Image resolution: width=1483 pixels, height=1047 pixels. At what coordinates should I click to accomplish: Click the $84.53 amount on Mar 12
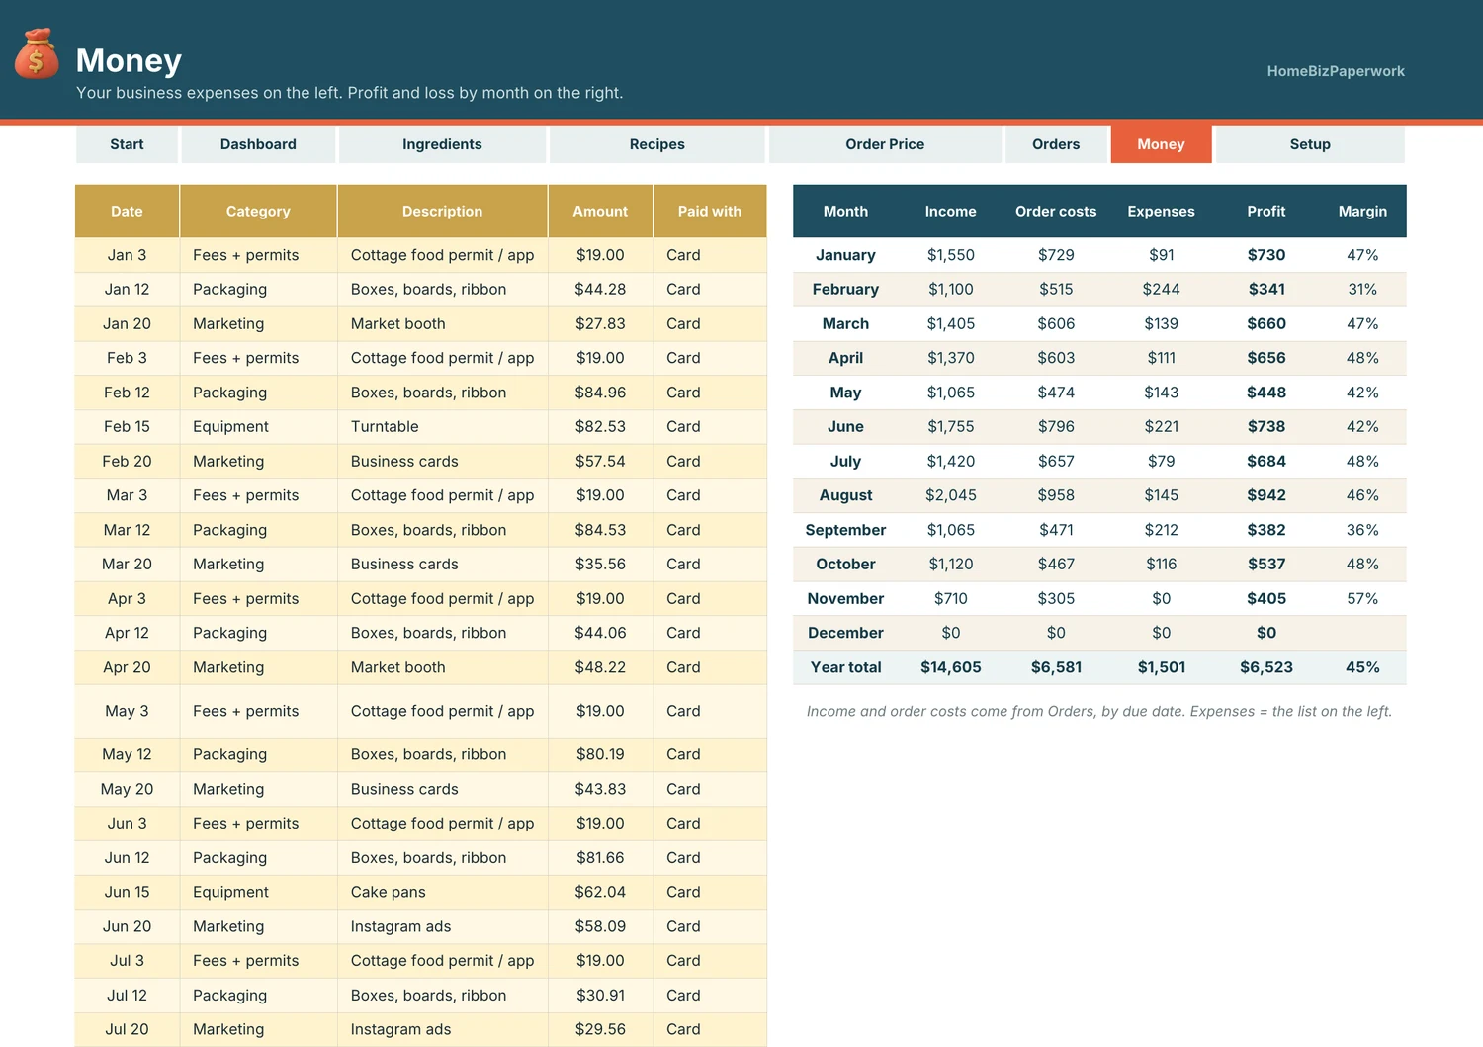click(x=600, y=530)
